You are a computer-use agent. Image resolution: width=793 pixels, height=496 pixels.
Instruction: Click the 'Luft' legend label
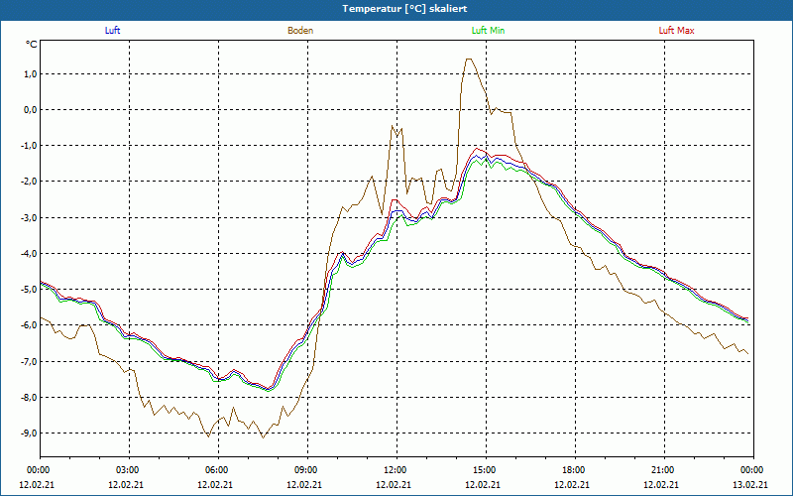pos(112,31)
